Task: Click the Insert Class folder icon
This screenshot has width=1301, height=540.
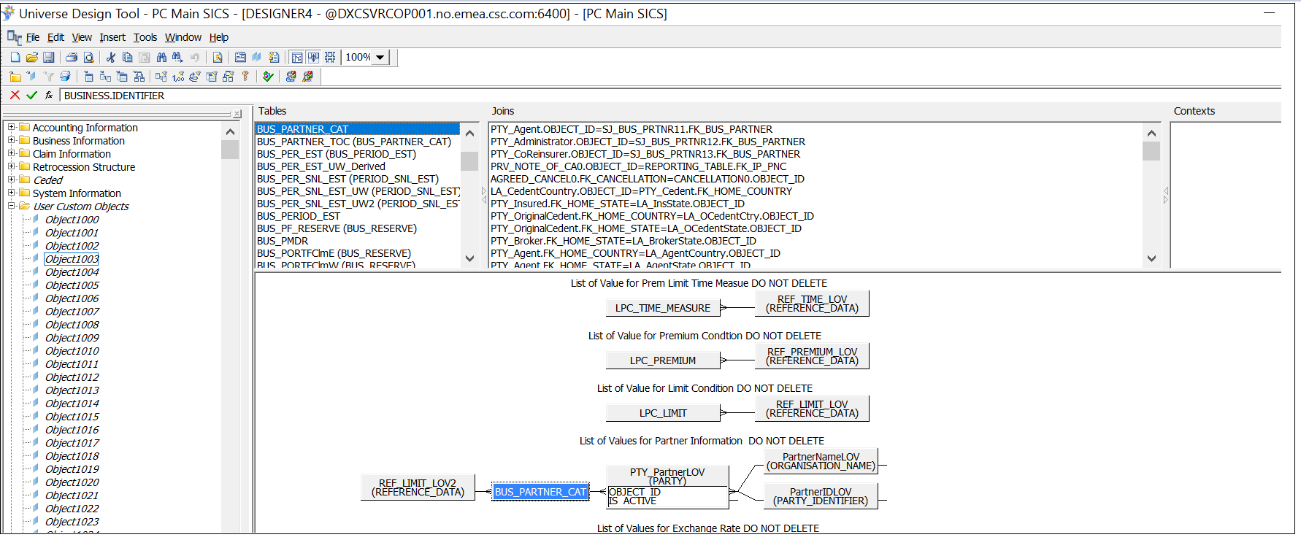Action: click(x=15, y=76)
